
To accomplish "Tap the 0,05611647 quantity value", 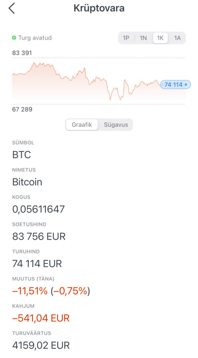I will 38,209.
